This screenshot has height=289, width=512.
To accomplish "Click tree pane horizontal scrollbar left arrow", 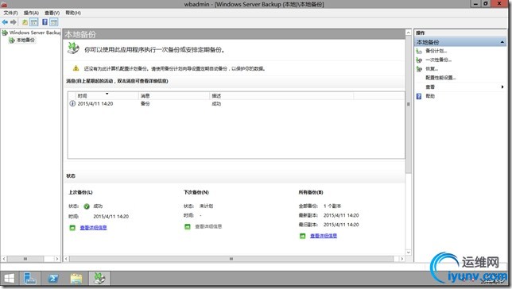I will [x=4, y=259].
